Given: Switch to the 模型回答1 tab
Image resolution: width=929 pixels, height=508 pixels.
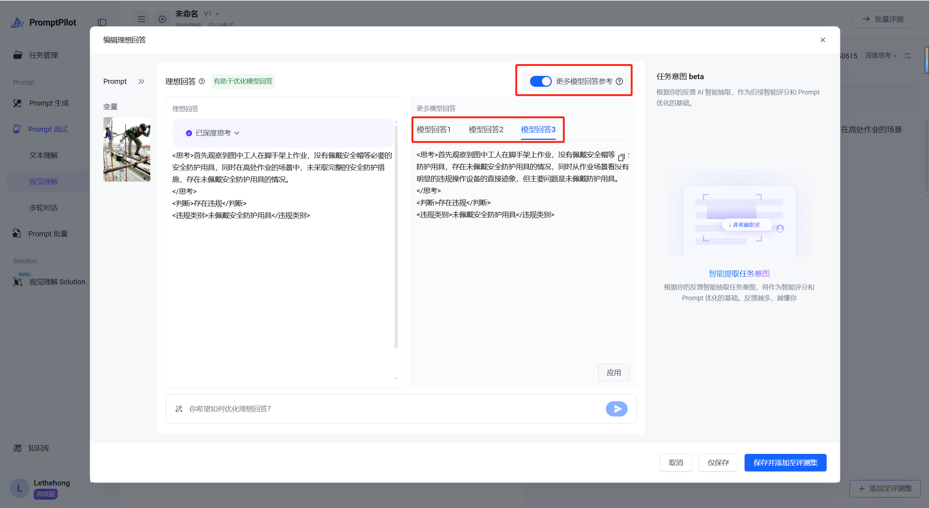Looking at the screenshot, I should pyautogui.click(x=433, y=129).
